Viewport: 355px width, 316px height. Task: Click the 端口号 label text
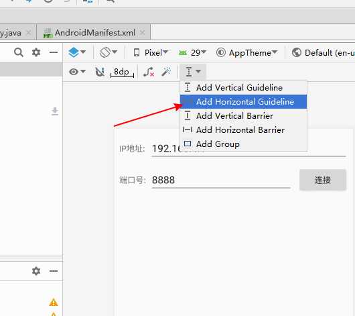point(133,180)
